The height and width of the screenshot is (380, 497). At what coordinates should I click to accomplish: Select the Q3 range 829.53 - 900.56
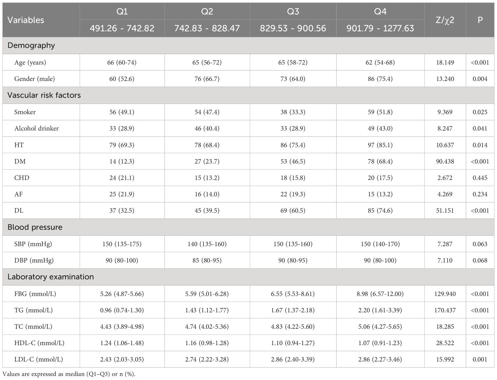point(293,28)
